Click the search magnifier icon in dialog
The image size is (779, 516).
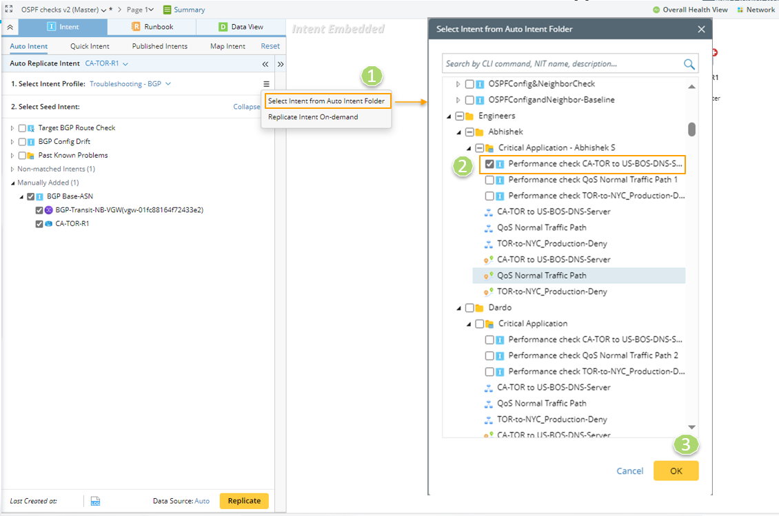pos(689,64)
